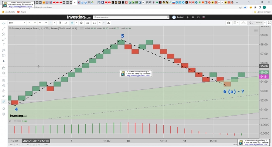
Task: Toggle magnet mode in drawing sidebar
Action: pos(4,80)
